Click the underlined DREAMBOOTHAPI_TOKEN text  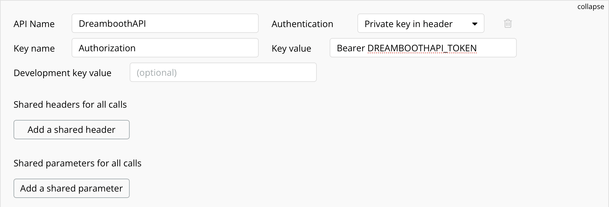tap(422, 48)
